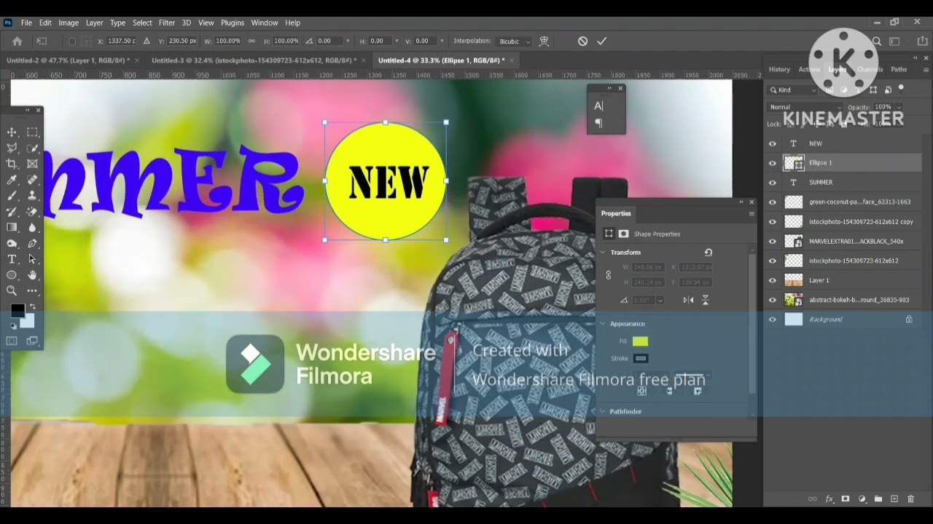Select the Horizontal Type tool
The image size is (933, 524).
tap(12, 259)
